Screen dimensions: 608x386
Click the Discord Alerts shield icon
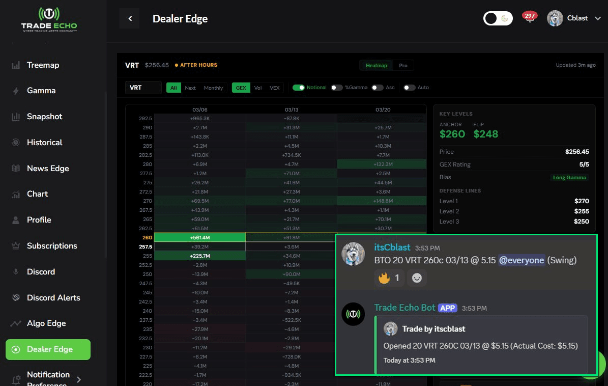tap(16, 297)
